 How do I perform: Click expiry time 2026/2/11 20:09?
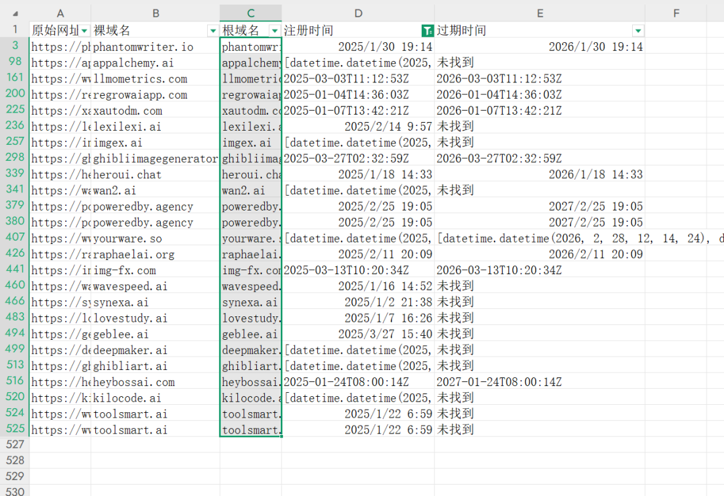540,254
